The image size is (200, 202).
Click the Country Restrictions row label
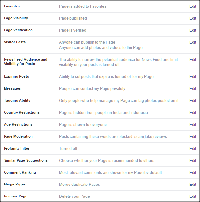(22, 113)
